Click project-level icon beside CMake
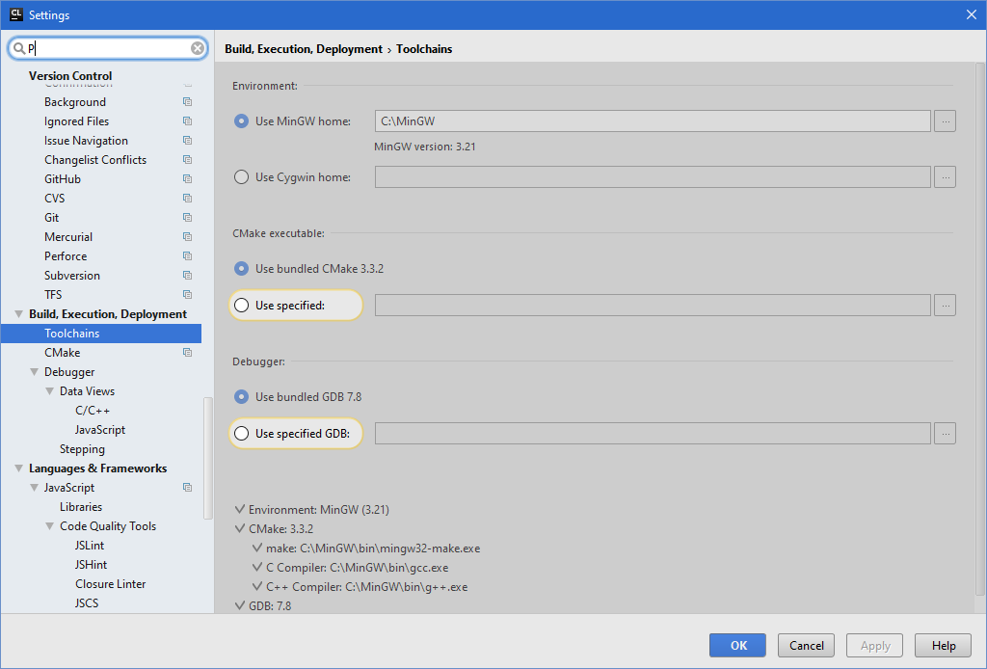987x669 pixels. [x=187, y=353]
